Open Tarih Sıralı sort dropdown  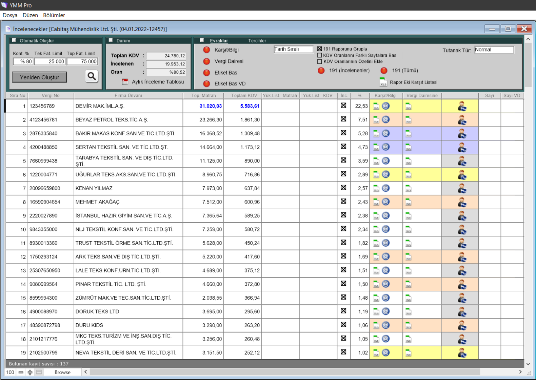coord(293,49)
